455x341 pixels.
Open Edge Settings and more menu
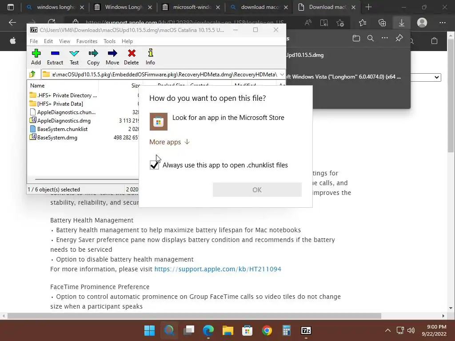click(442, 23)
